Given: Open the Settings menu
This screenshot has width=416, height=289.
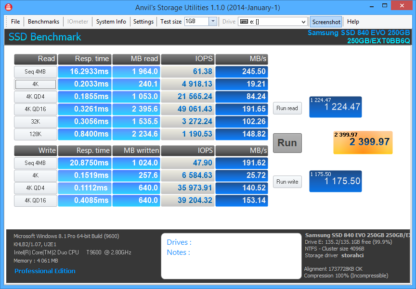Looking at the screenshot, I should 143,22.
